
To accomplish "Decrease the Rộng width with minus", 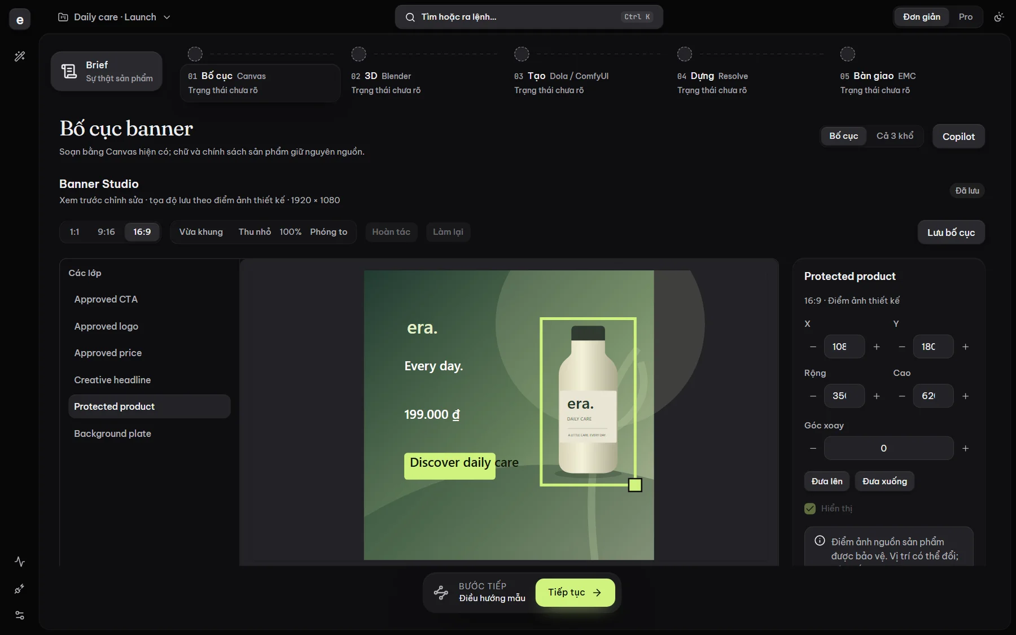I will pyautogui.click(x=813, y=396).
